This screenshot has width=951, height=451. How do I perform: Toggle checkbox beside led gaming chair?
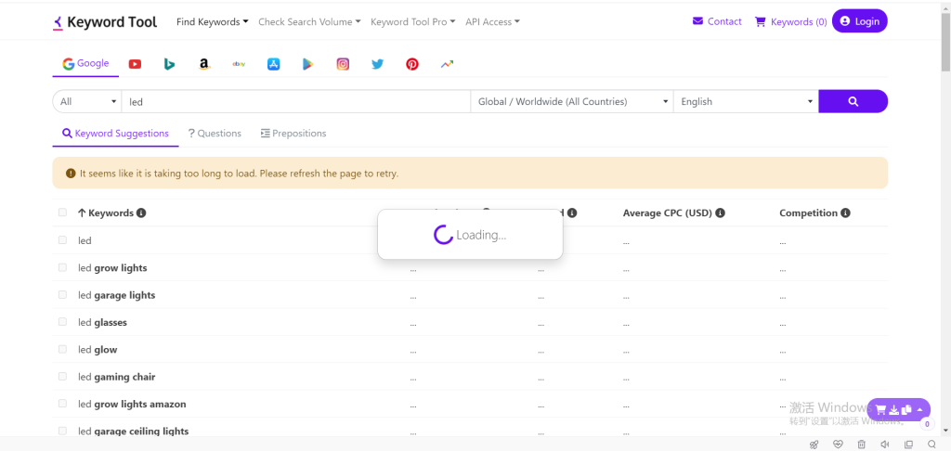tap(62, 377)
